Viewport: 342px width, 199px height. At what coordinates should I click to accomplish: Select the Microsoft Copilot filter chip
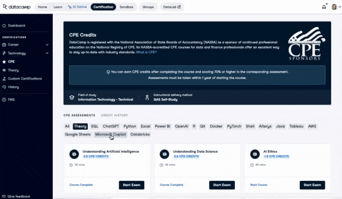coord(110,134)
